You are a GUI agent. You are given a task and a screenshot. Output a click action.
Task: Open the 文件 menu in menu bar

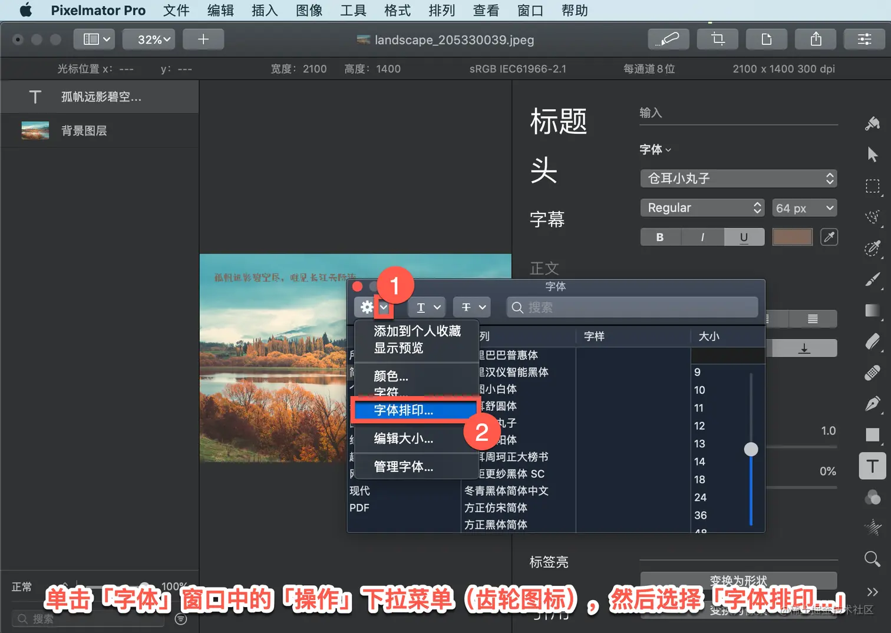176,11
